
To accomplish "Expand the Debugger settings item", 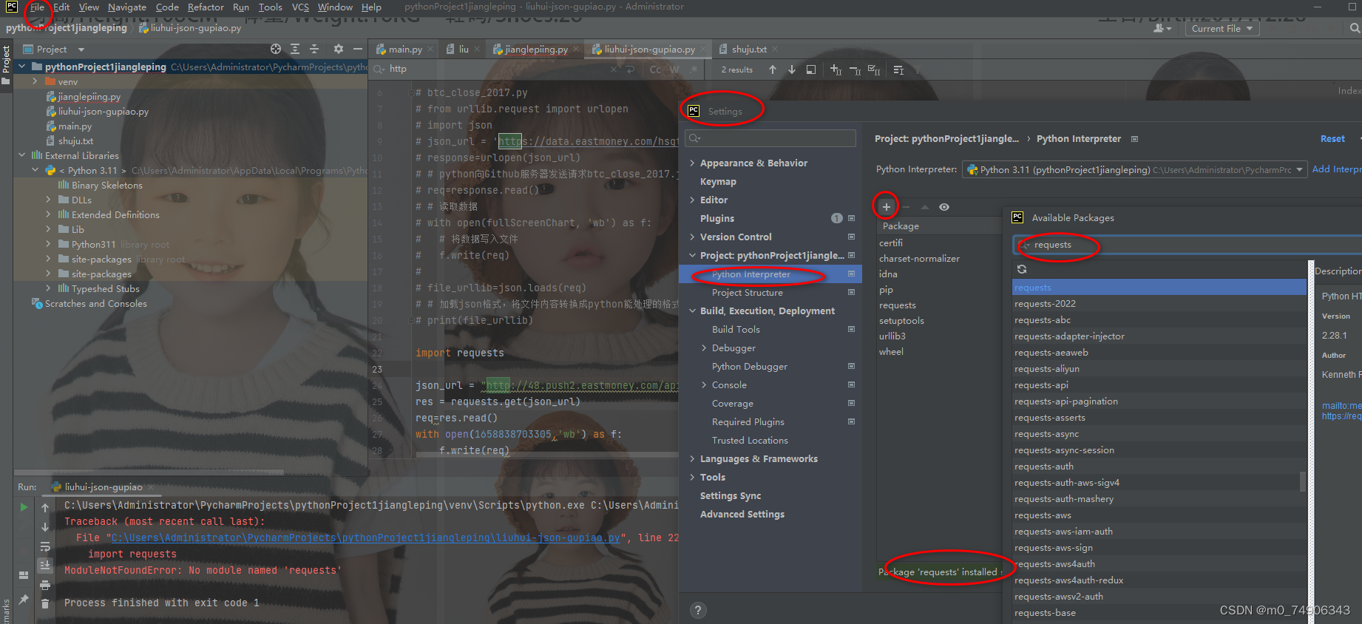I will (704, 347).
